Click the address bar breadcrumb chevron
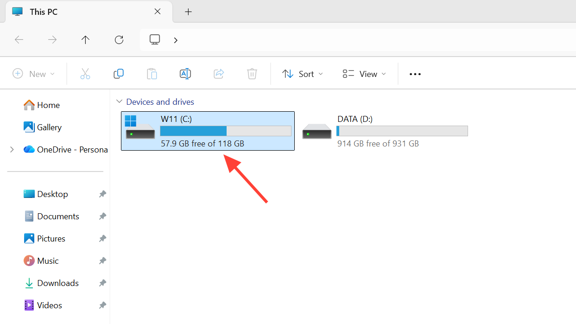 tap(176, 40)
